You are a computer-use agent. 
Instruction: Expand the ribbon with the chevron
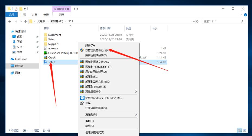[x=241, y=15]
